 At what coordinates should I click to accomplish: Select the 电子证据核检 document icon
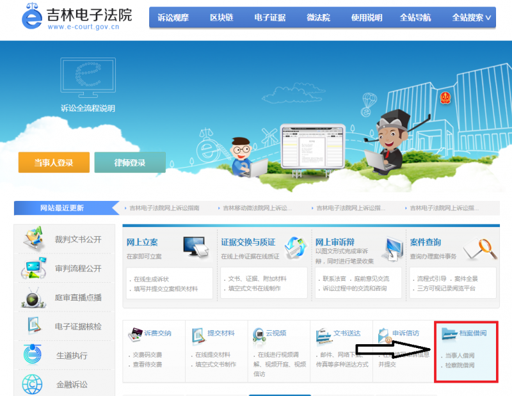pyautogui.click(x=33, y=326)
